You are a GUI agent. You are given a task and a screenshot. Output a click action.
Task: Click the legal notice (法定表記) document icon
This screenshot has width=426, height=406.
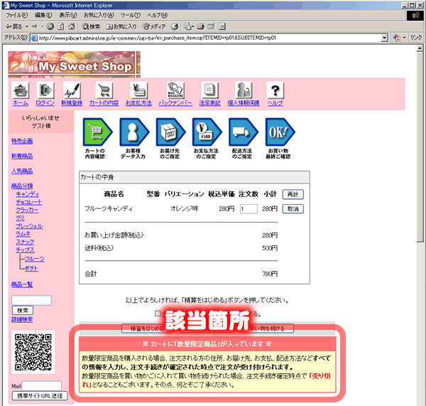(x=209, y=90)
